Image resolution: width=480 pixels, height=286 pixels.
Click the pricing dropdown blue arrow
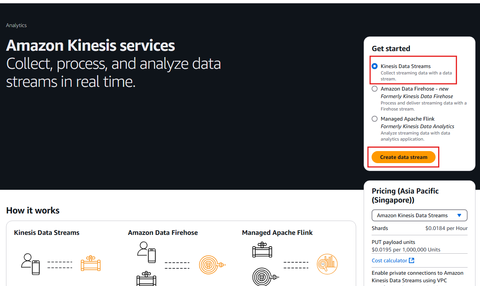click(459, 215)
